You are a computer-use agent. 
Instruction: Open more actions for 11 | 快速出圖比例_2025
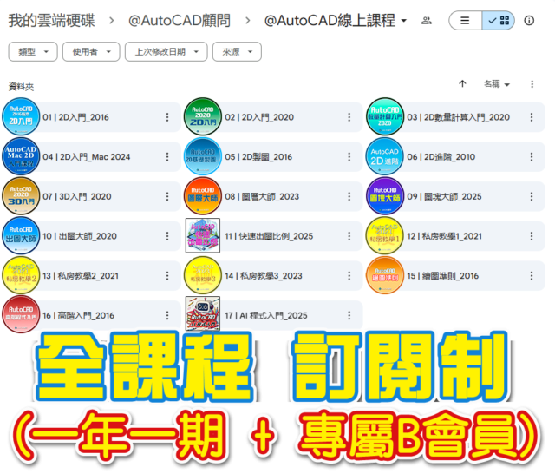click(349, 236)
